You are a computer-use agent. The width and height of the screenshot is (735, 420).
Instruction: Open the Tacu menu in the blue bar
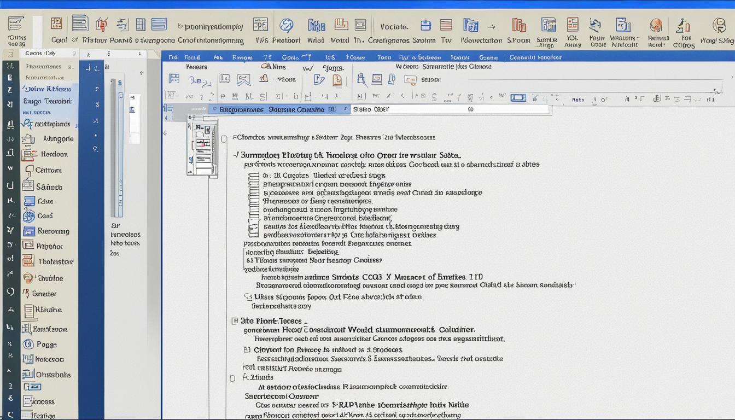point(384,57)
